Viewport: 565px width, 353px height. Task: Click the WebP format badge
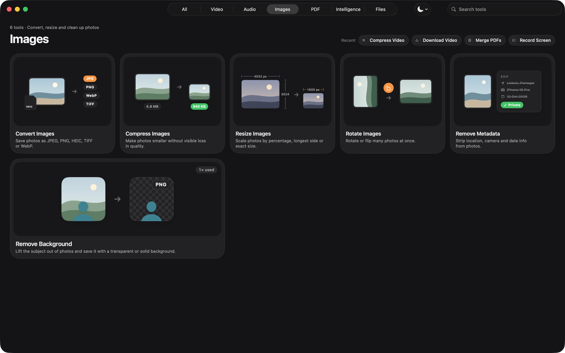pyautogui.click(x=91, y=96)
